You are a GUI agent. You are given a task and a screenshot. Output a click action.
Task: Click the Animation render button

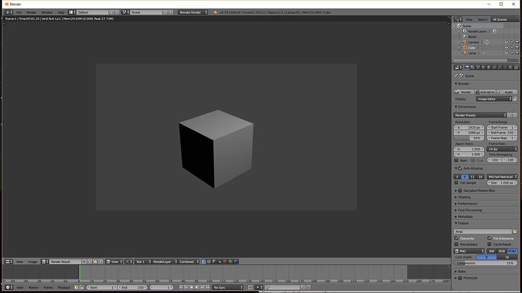485,92
